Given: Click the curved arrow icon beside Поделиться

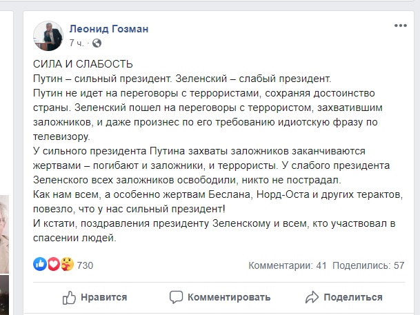Looking at the screenshot, I should (312, 297).
